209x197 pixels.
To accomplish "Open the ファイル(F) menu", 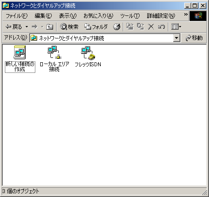I will click(x=17, y=16).
